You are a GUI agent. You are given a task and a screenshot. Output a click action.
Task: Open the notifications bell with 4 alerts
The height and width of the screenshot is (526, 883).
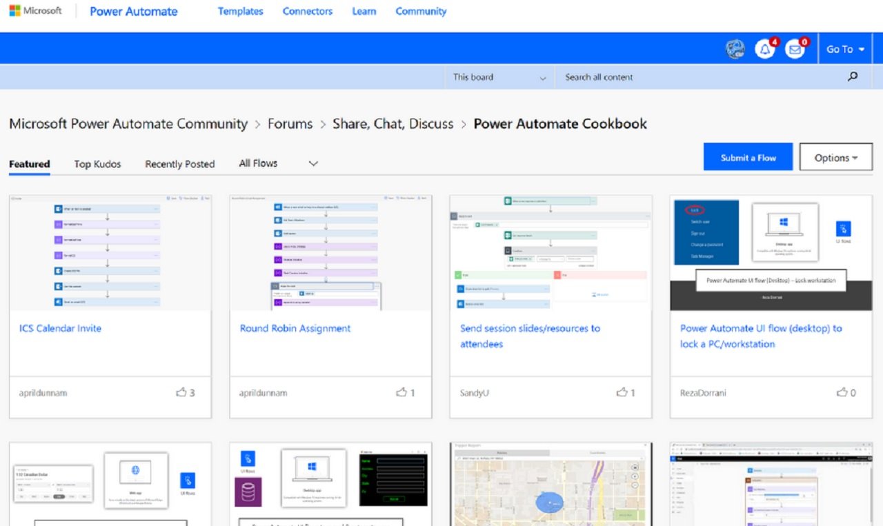coord(764,49)
